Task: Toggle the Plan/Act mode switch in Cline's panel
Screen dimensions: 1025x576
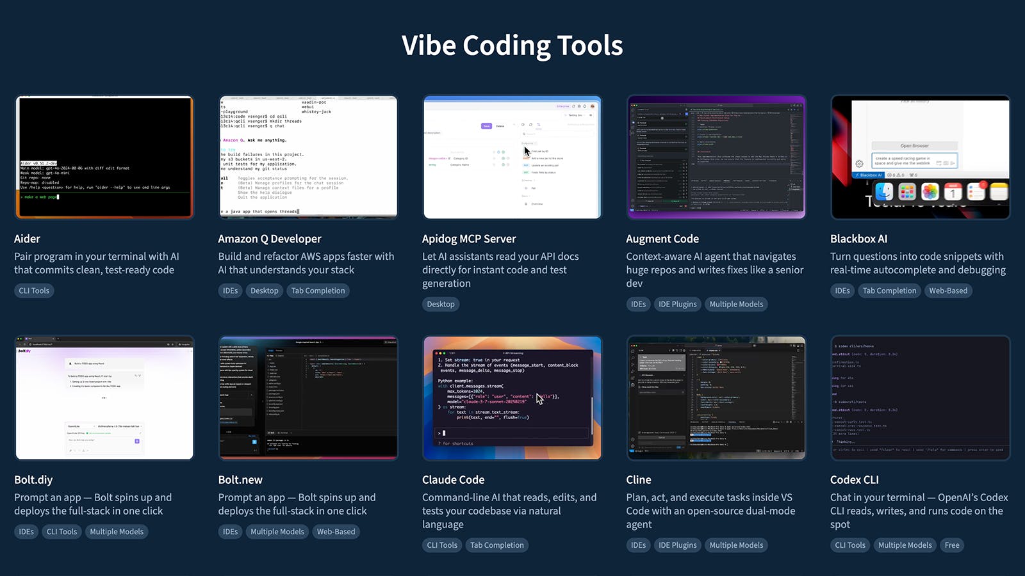Action: click(x=680, y=447)
